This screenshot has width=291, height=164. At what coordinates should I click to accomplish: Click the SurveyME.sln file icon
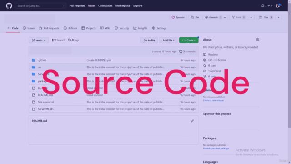click(x=33, y=109)
